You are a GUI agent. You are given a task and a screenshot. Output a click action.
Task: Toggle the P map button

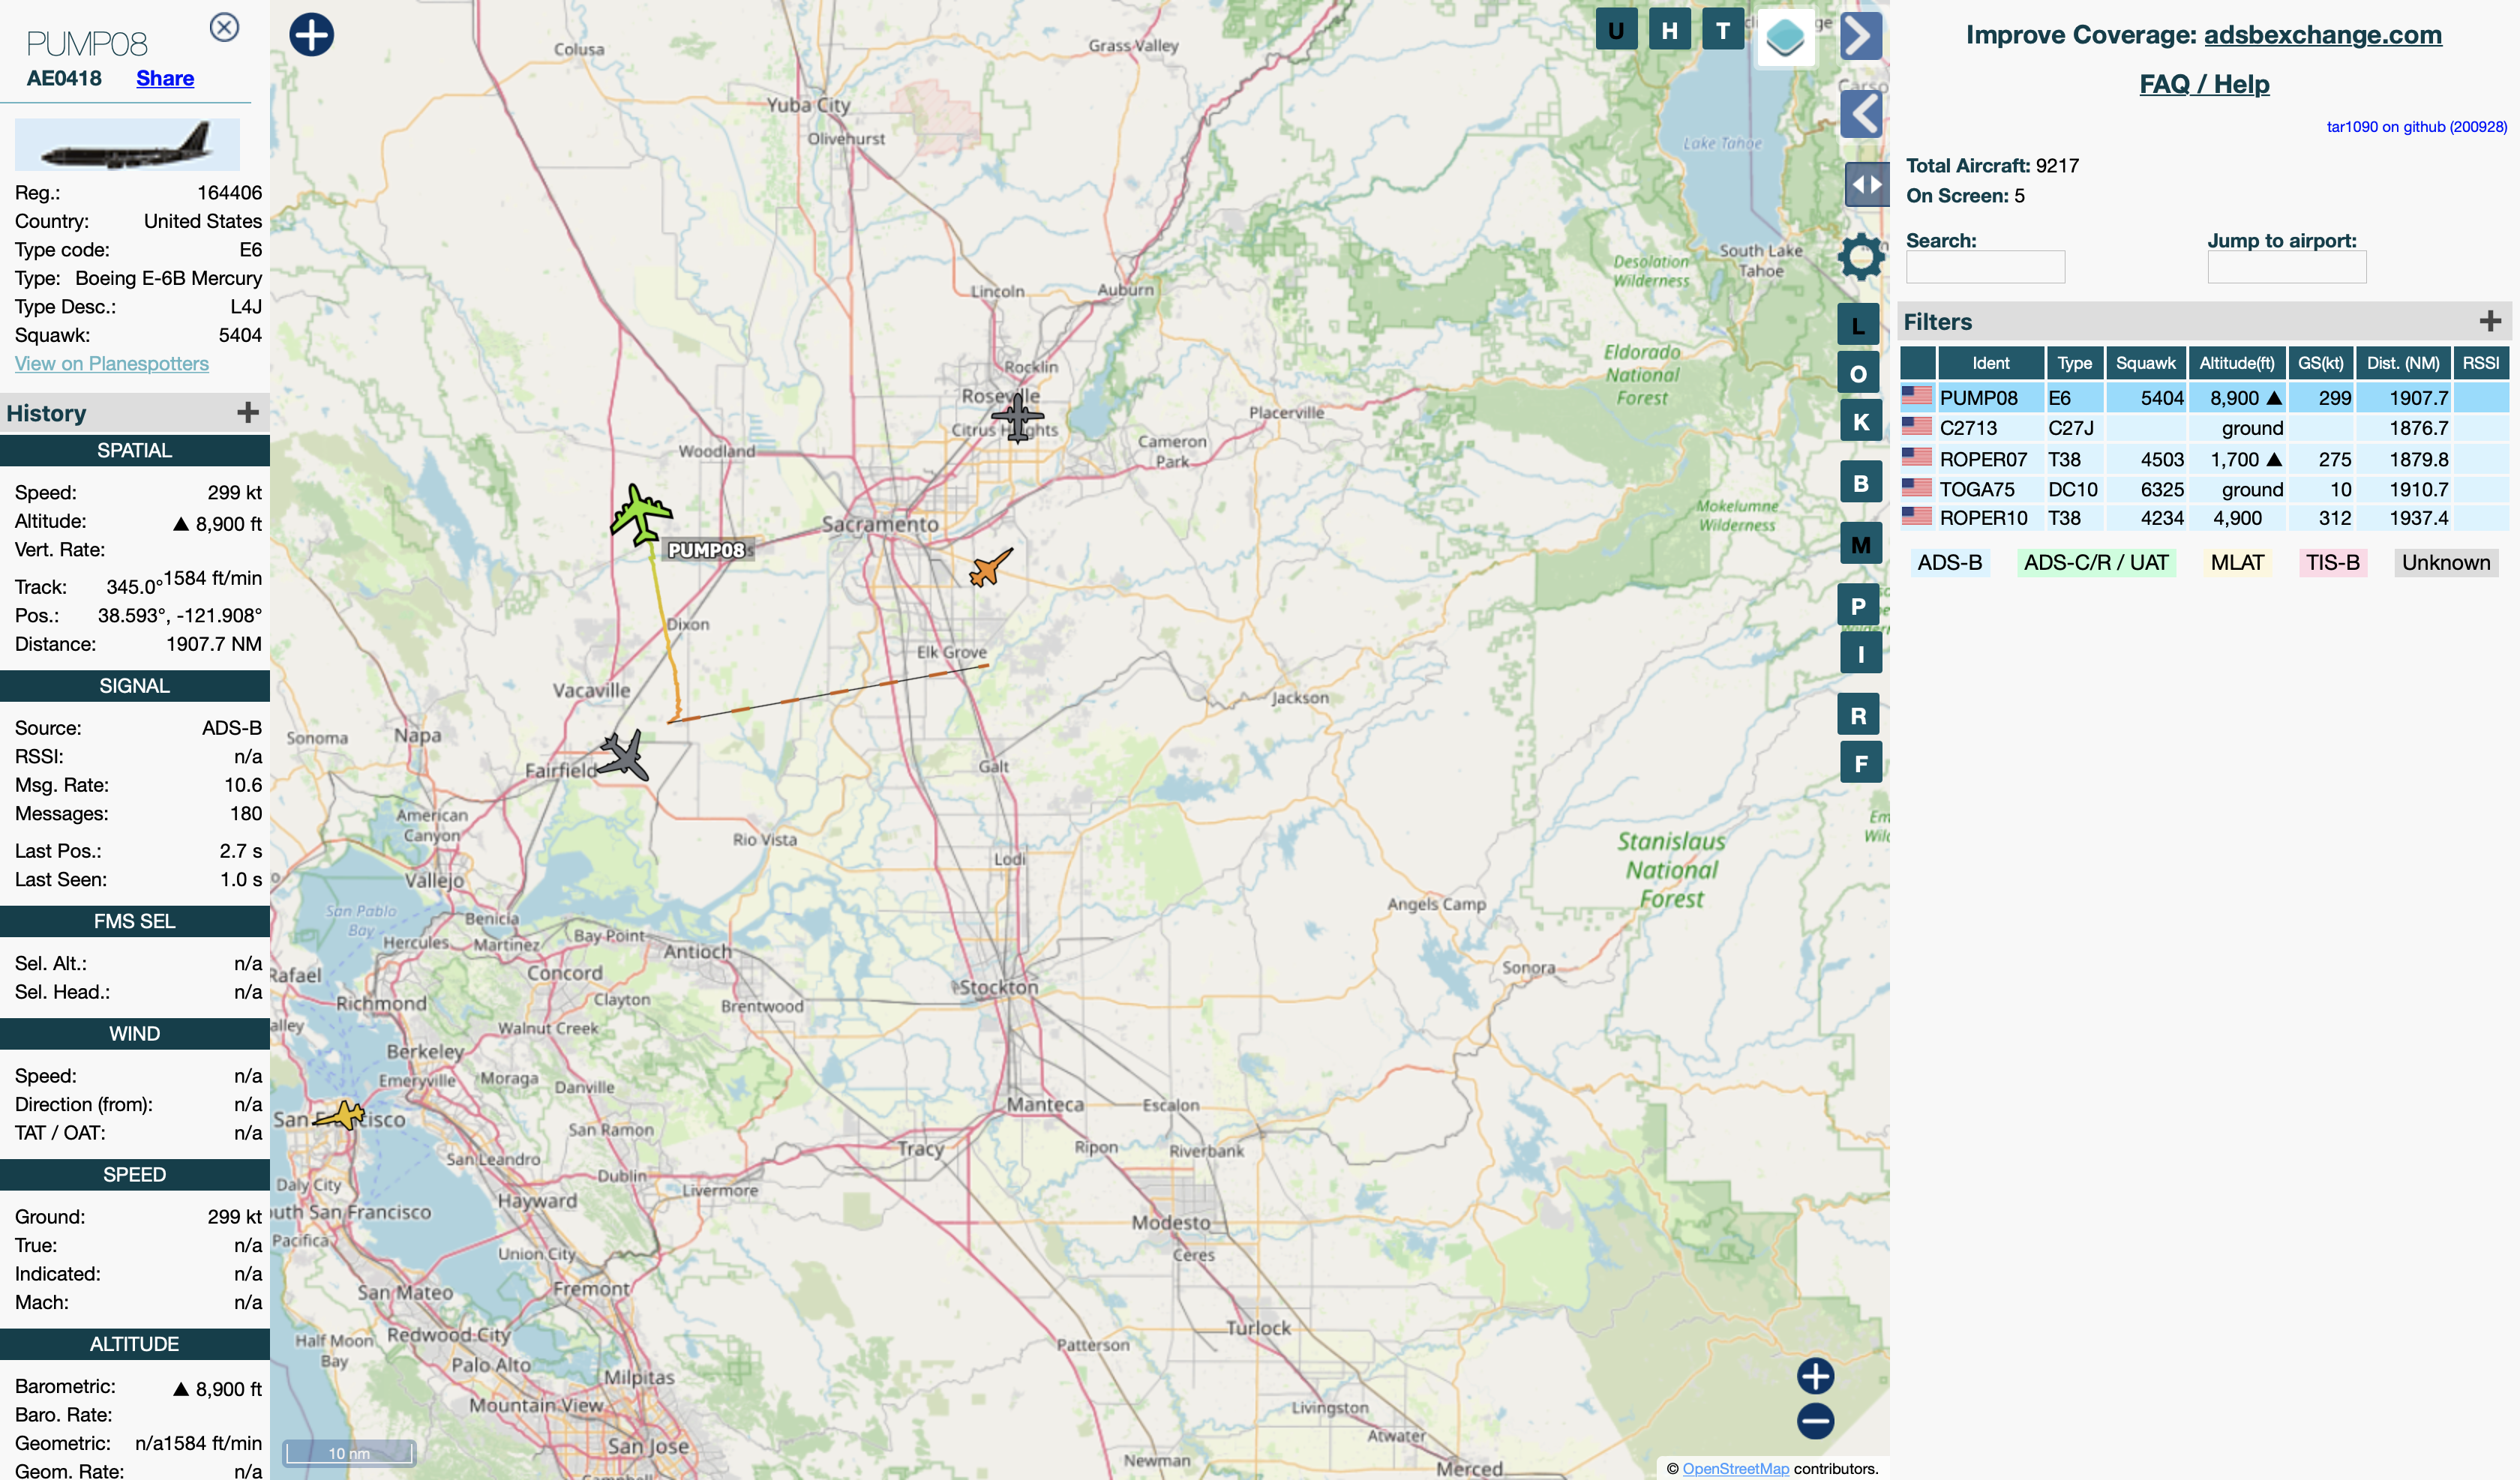1858,606
